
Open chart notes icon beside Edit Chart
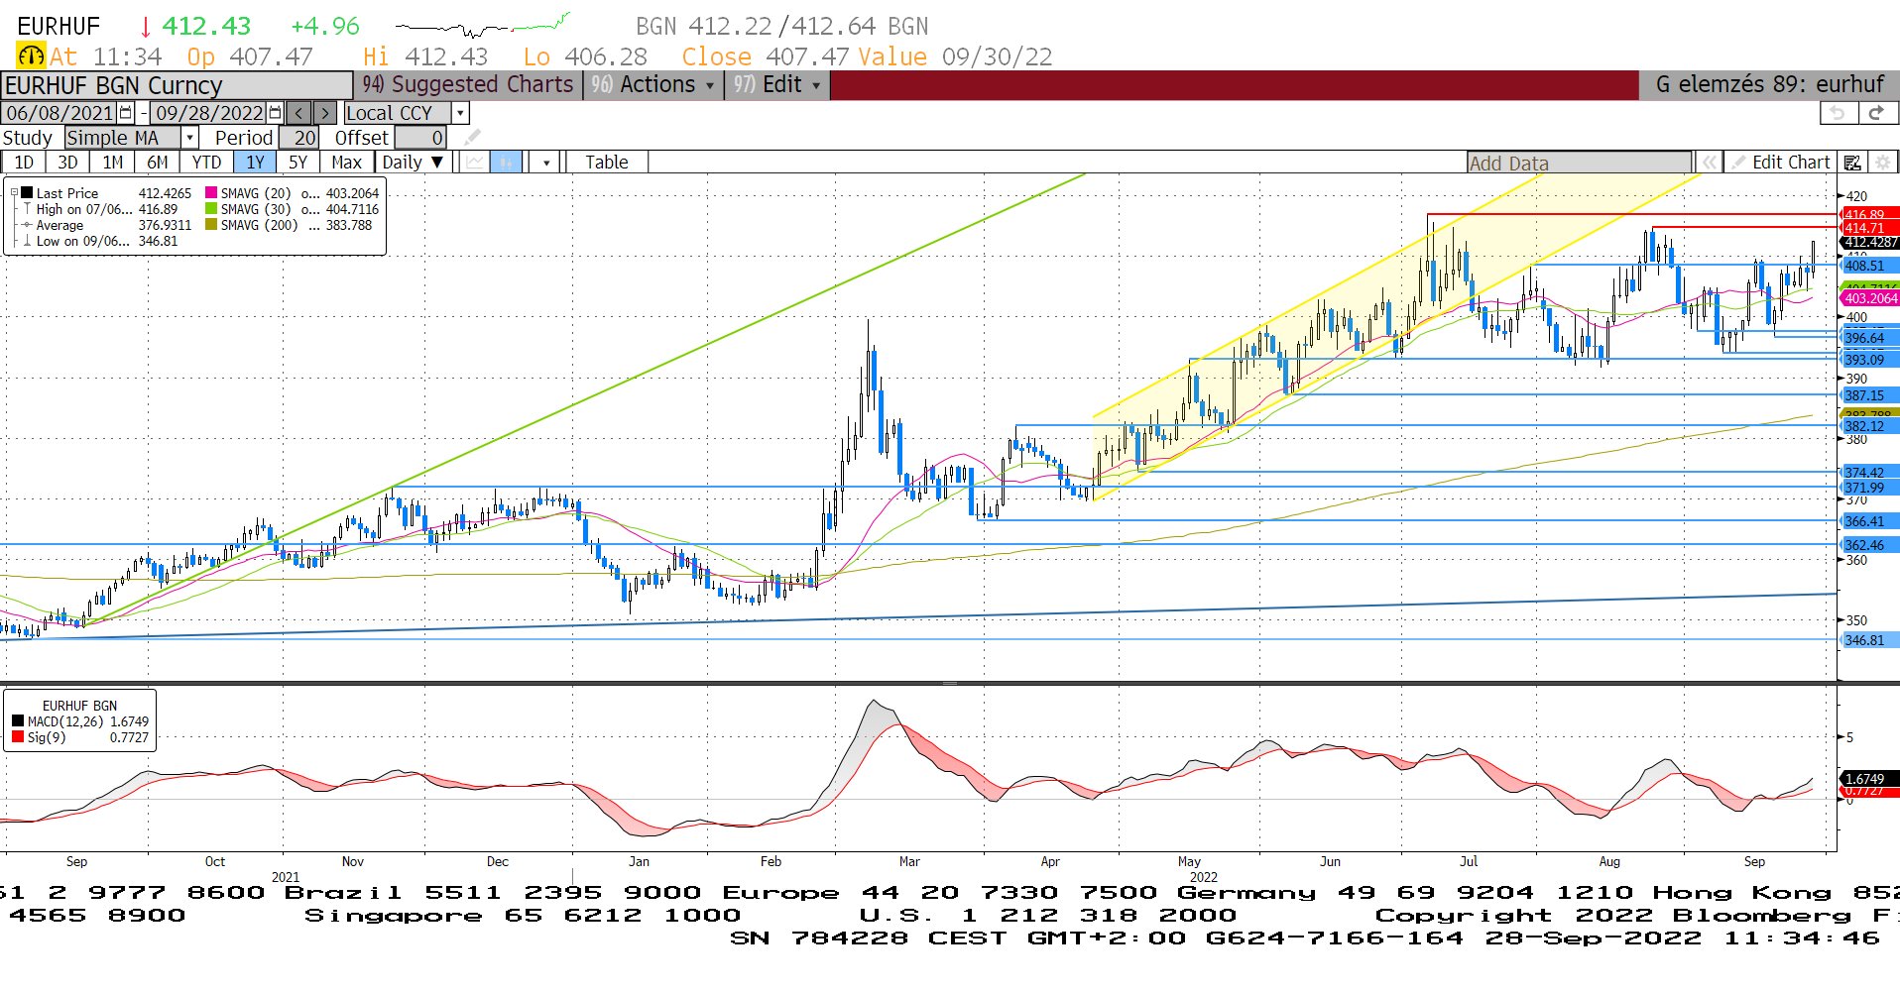pos(1852,163)
